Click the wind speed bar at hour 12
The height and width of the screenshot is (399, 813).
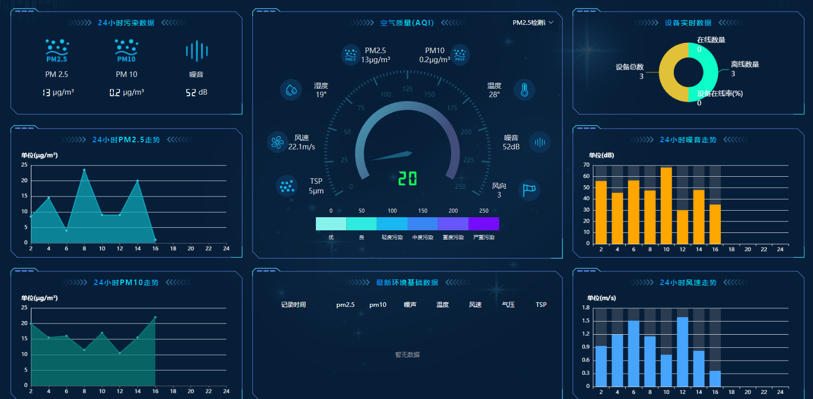pyautogui.click(x=682, y=352)
